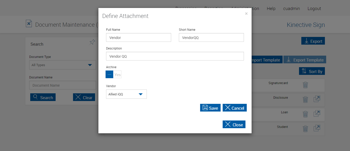This screenshot has height=151, width=350.
Task: Open the Sort By options
Action: (x=312, y=71)
